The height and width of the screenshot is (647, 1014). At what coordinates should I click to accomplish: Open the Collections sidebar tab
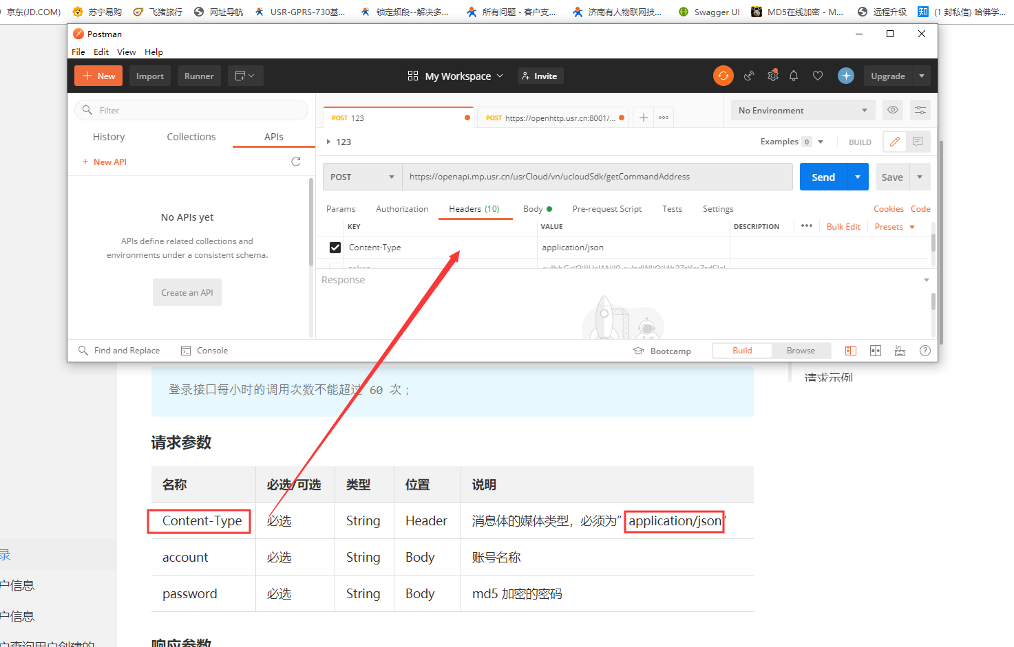pos(191,137)
